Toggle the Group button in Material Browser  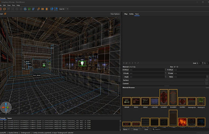[x=135, y=129]
